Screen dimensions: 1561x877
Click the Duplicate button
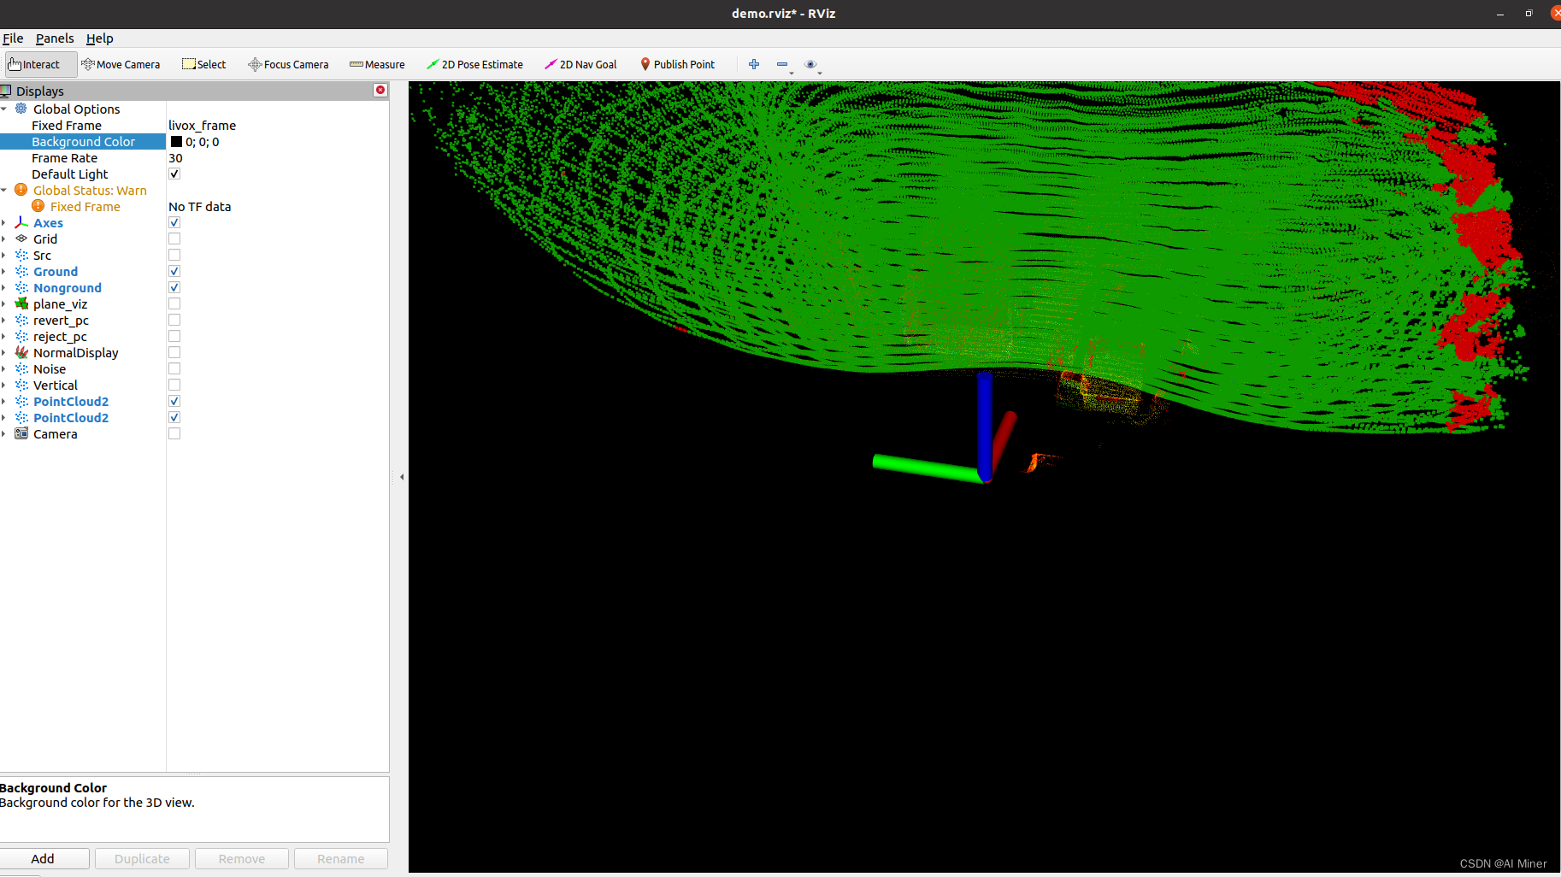[x=142, y=858]
